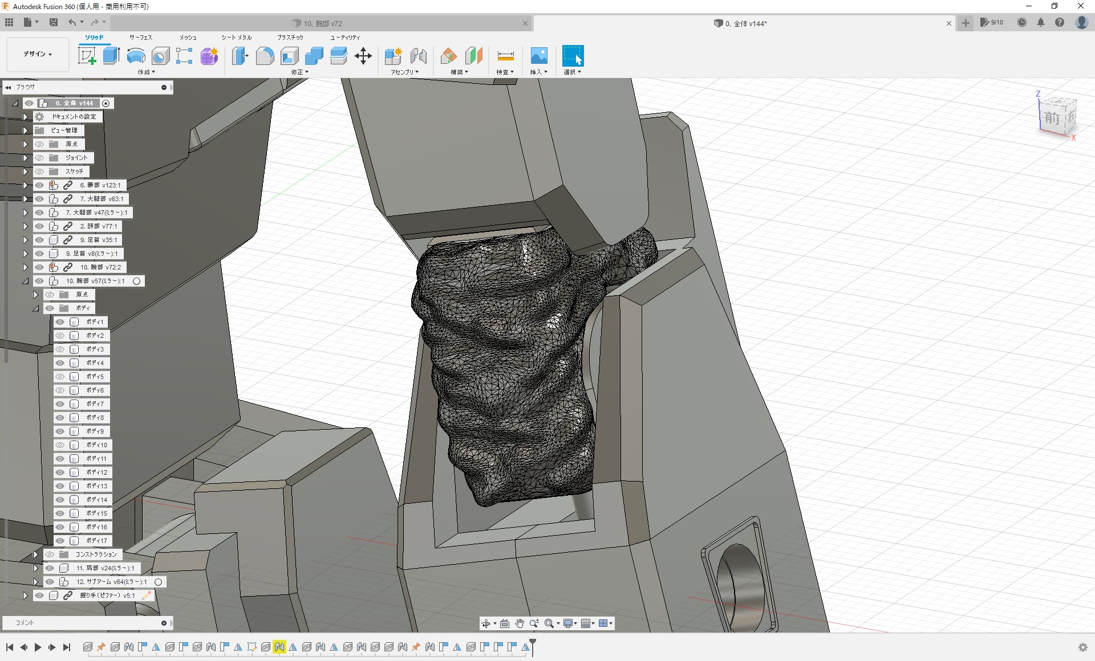Show ボディ3 via its eye icon
Image resolution: width=1095 pixels, height=661 pixels.
coord(60,349)
